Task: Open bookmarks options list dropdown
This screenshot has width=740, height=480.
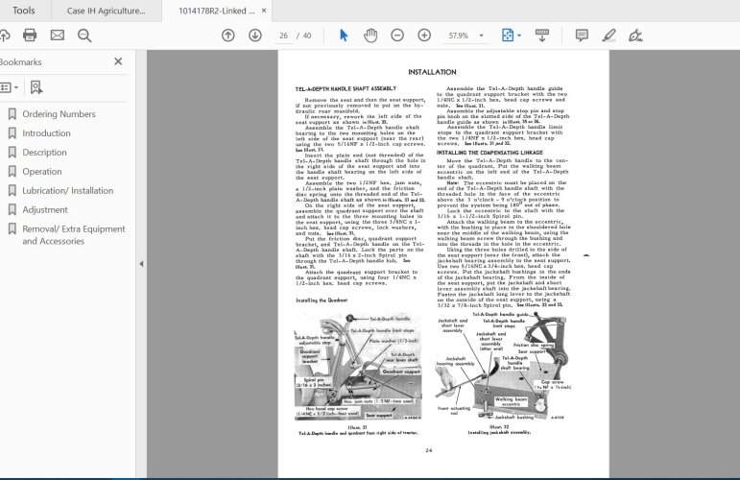Action: tap(9, 87)
